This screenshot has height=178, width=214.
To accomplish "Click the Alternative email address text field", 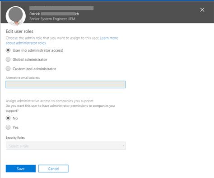I will [x=65, y=84].
